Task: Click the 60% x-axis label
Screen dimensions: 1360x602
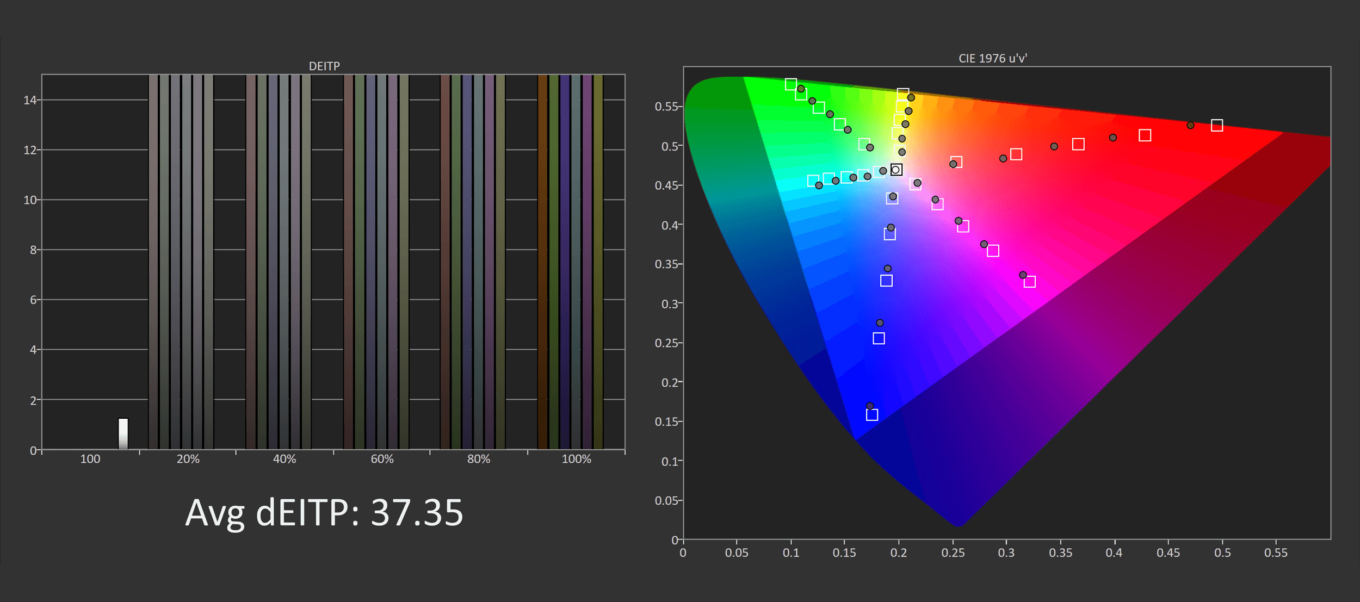Action: 382,459
